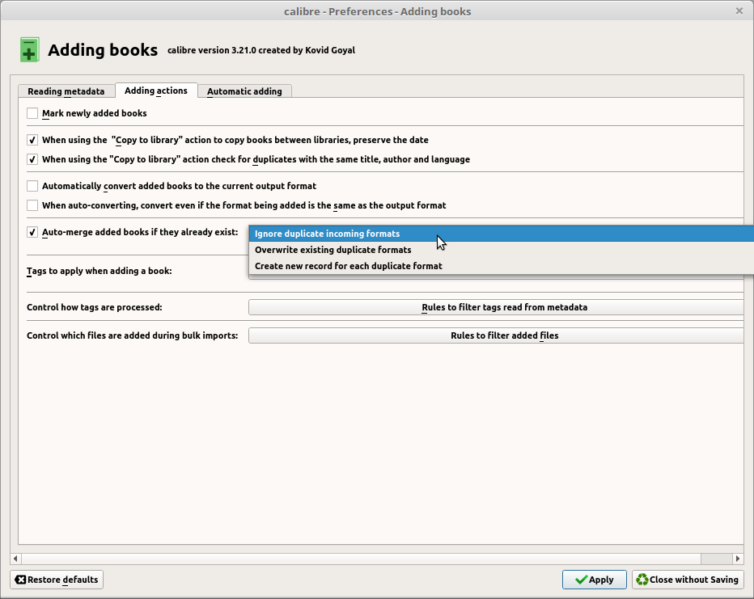The width and height of the screenshot is (754, 599).
Task: Click the Apply button
Action: (x=594, y=580)
